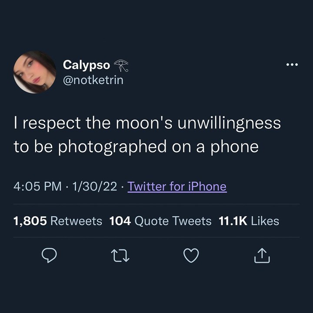The image size is (313, 313).
Task: Tap the reply speech bubble icon
Action: pyautogui.click(x=49, y=255)
